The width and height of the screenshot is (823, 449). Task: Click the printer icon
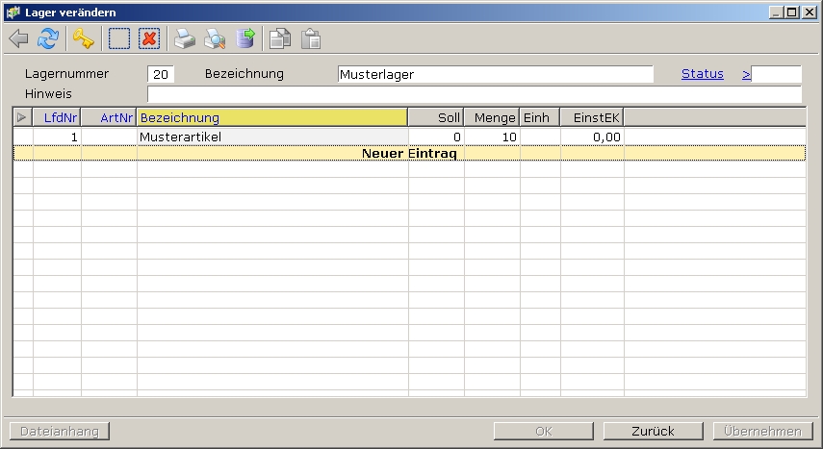pyautogui.click(x=185, y=39)
